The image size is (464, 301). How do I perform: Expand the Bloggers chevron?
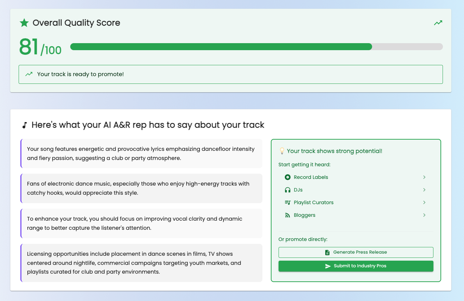coord(424,215)
